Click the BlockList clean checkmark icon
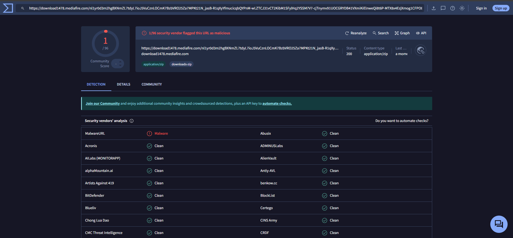The height and width of the screenshot is (238, 513). 325,196
